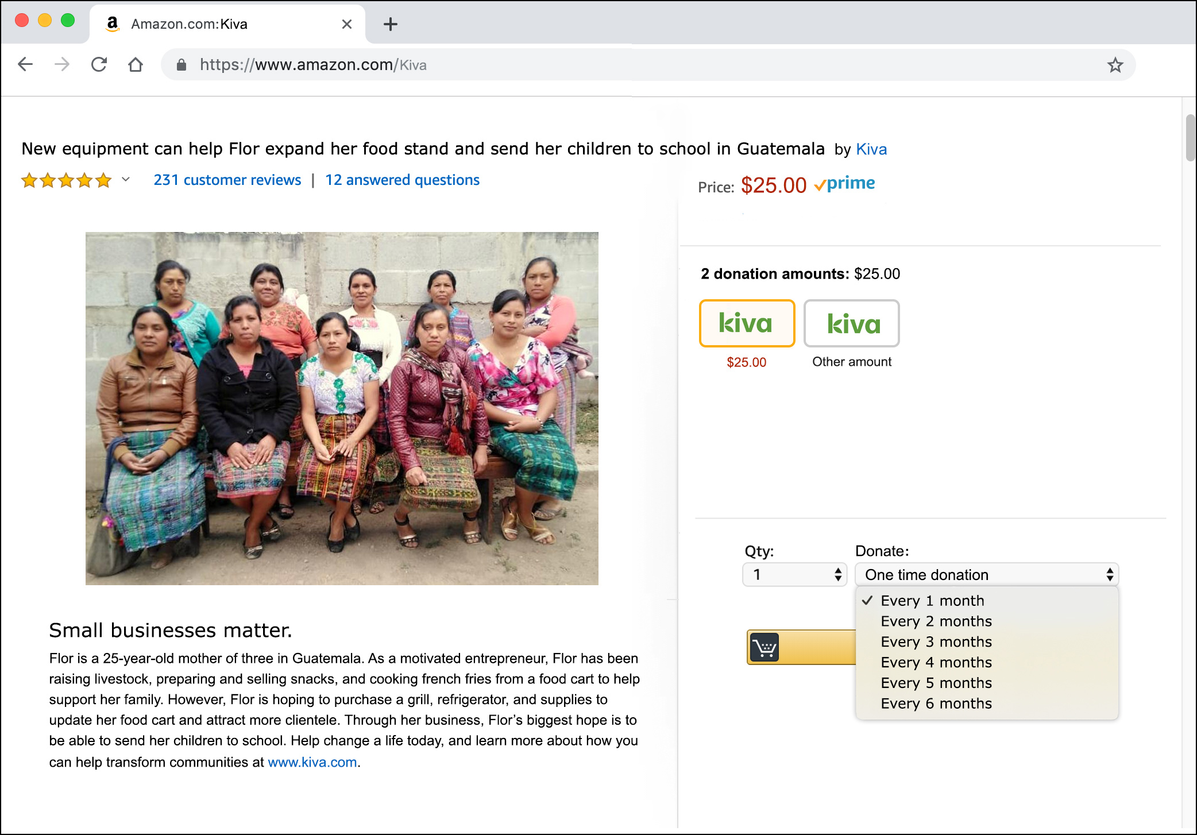Click the 'Small businesses matter.' heading
Screen dimensions: 1197x835
click(x=171, y=631)
